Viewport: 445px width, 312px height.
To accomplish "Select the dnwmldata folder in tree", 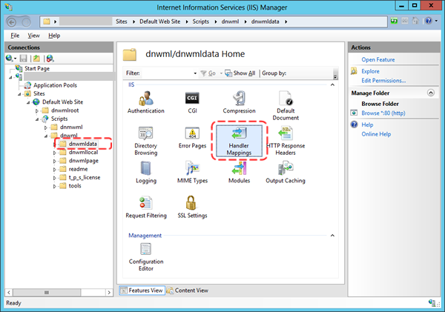I will [x=82, y=144].
